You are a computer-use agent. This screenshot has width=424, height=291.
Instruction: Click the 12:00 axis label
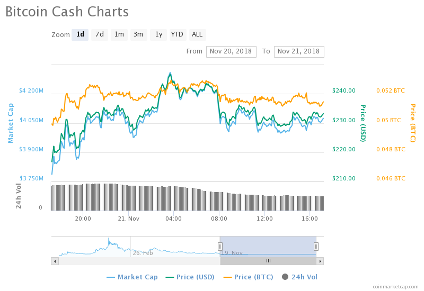click(264, 219)
